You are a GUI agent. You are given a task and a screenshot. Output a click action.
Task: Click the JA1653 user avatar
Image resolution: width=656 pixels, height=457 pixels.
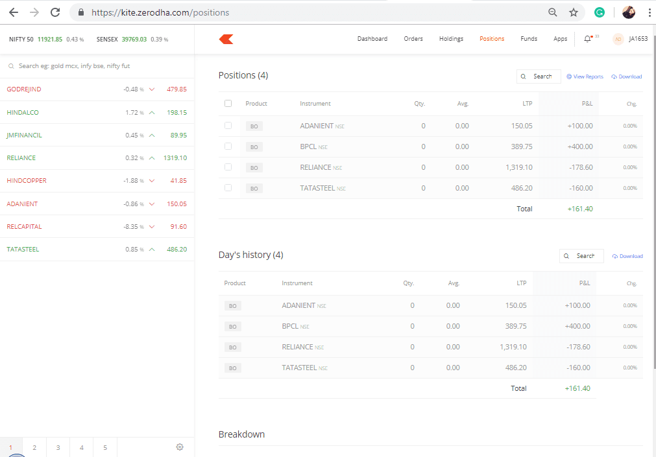click(x=618, y=39)
